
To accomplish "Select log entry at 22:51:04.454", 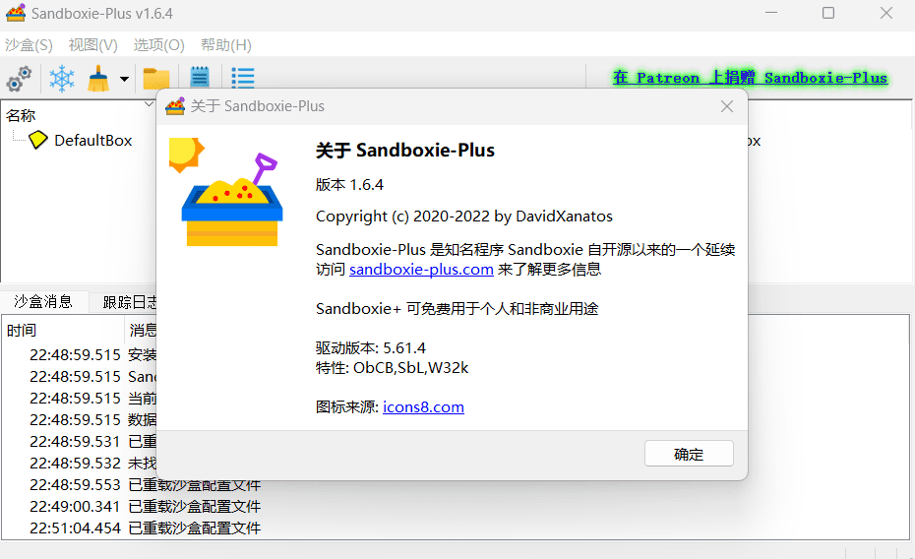I will pos(145,528).
